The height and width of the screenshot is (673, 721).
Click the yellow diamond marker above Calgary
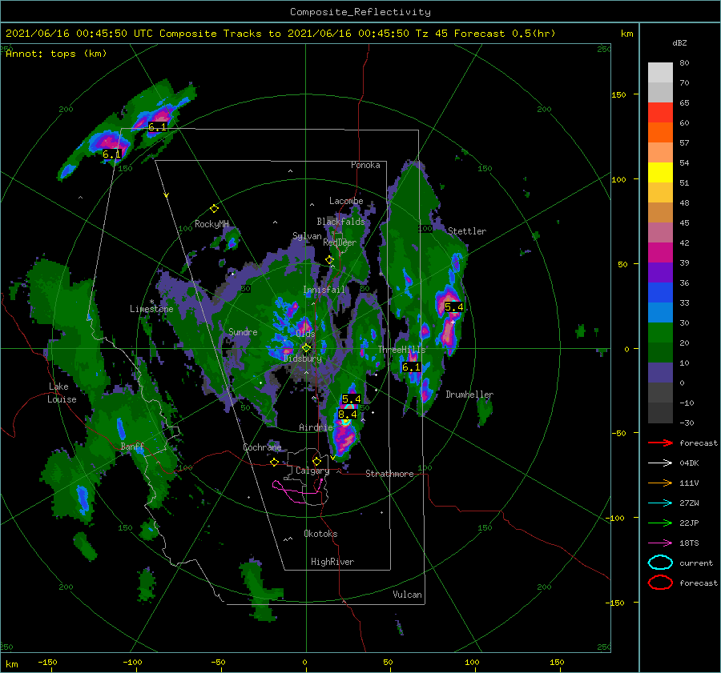tap(316, 461)
